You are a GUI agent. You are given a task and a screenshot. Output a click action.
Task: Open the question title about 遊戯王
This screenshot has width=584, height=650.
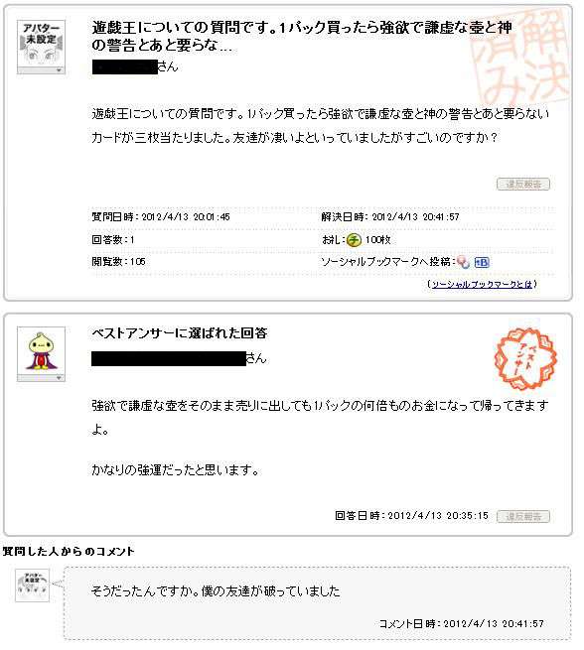tap(302, 36)
